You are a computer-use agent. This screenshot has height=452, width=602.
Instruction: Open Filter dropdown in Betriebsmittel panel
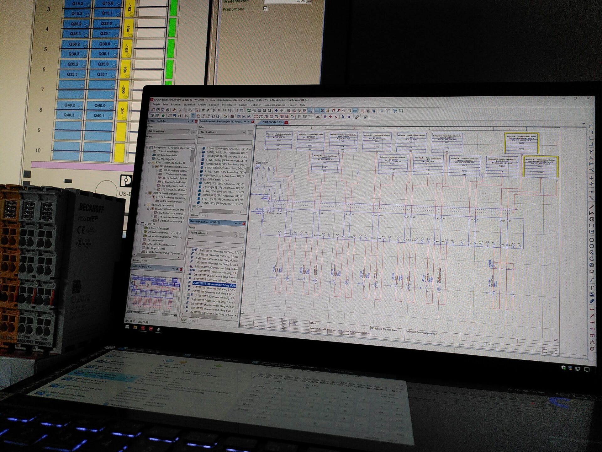222,132
